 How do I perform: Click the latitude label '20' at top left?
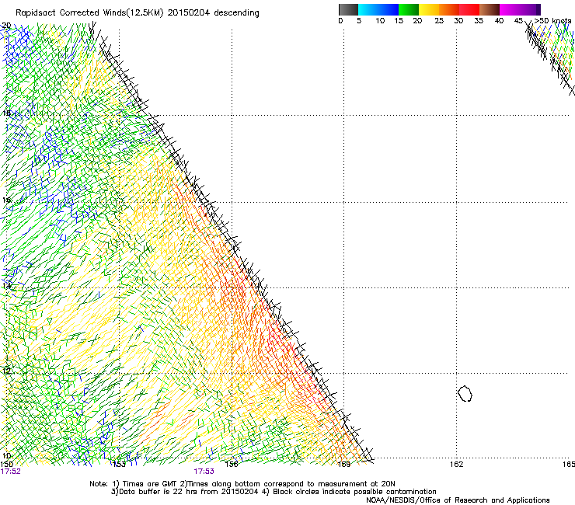point(6,26)
